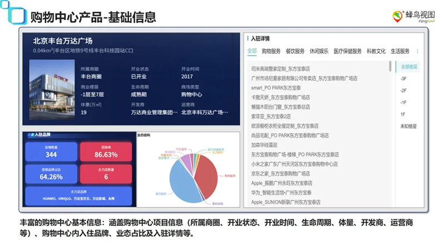Image resolution: width=445 pixels, height=250 pixels.
Task: Click the 北京丰台万达广场 title
Action: tap(63, 41)
